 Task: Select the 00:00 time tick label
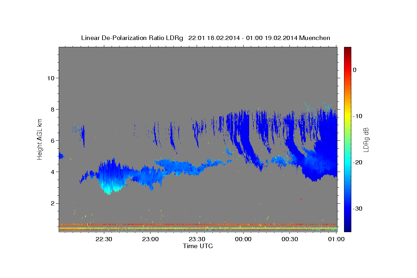pos(243,239)
